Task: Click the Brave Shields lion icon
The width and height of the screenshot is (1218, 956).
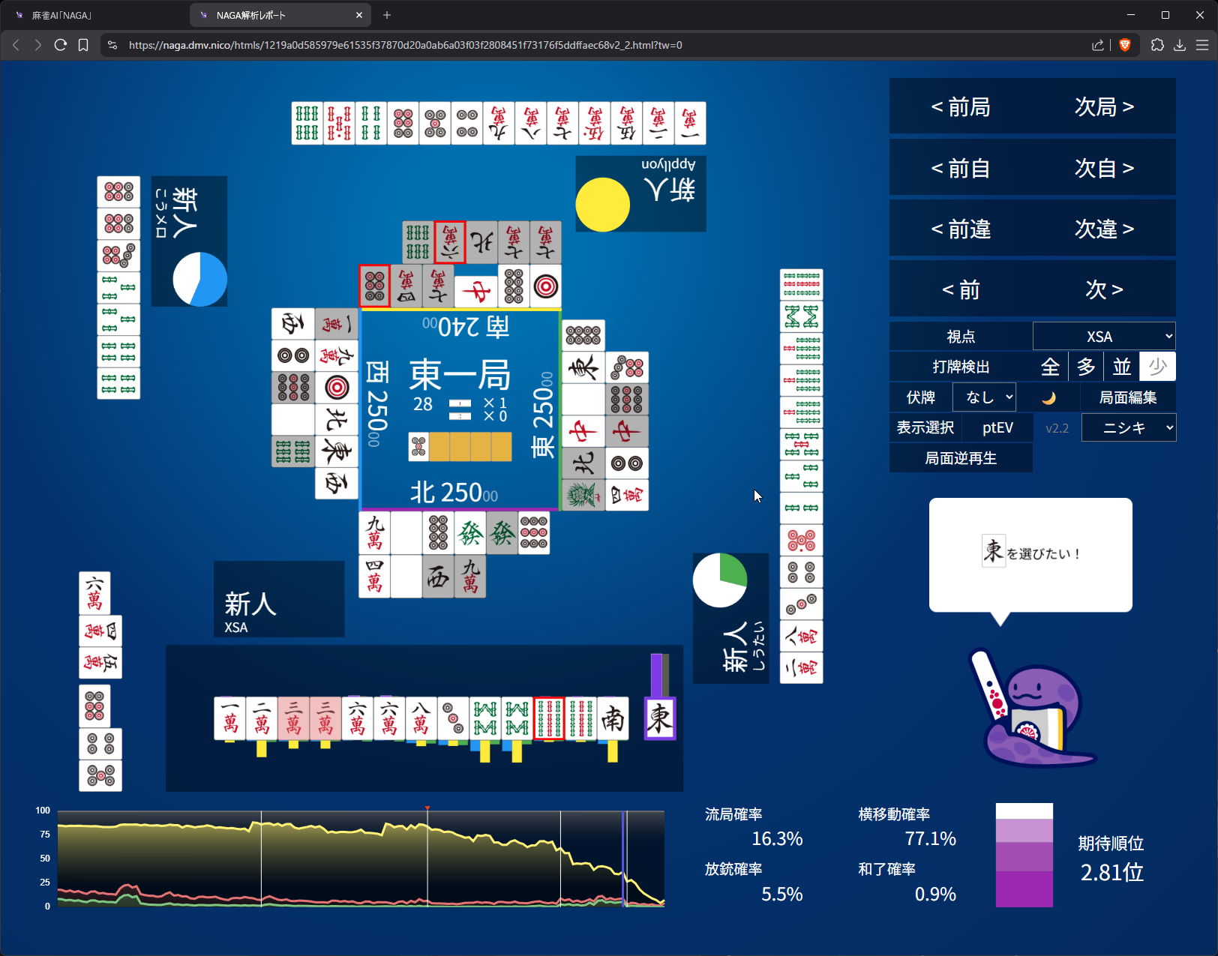Action: pyautogui.click(x=1124, y=45)
